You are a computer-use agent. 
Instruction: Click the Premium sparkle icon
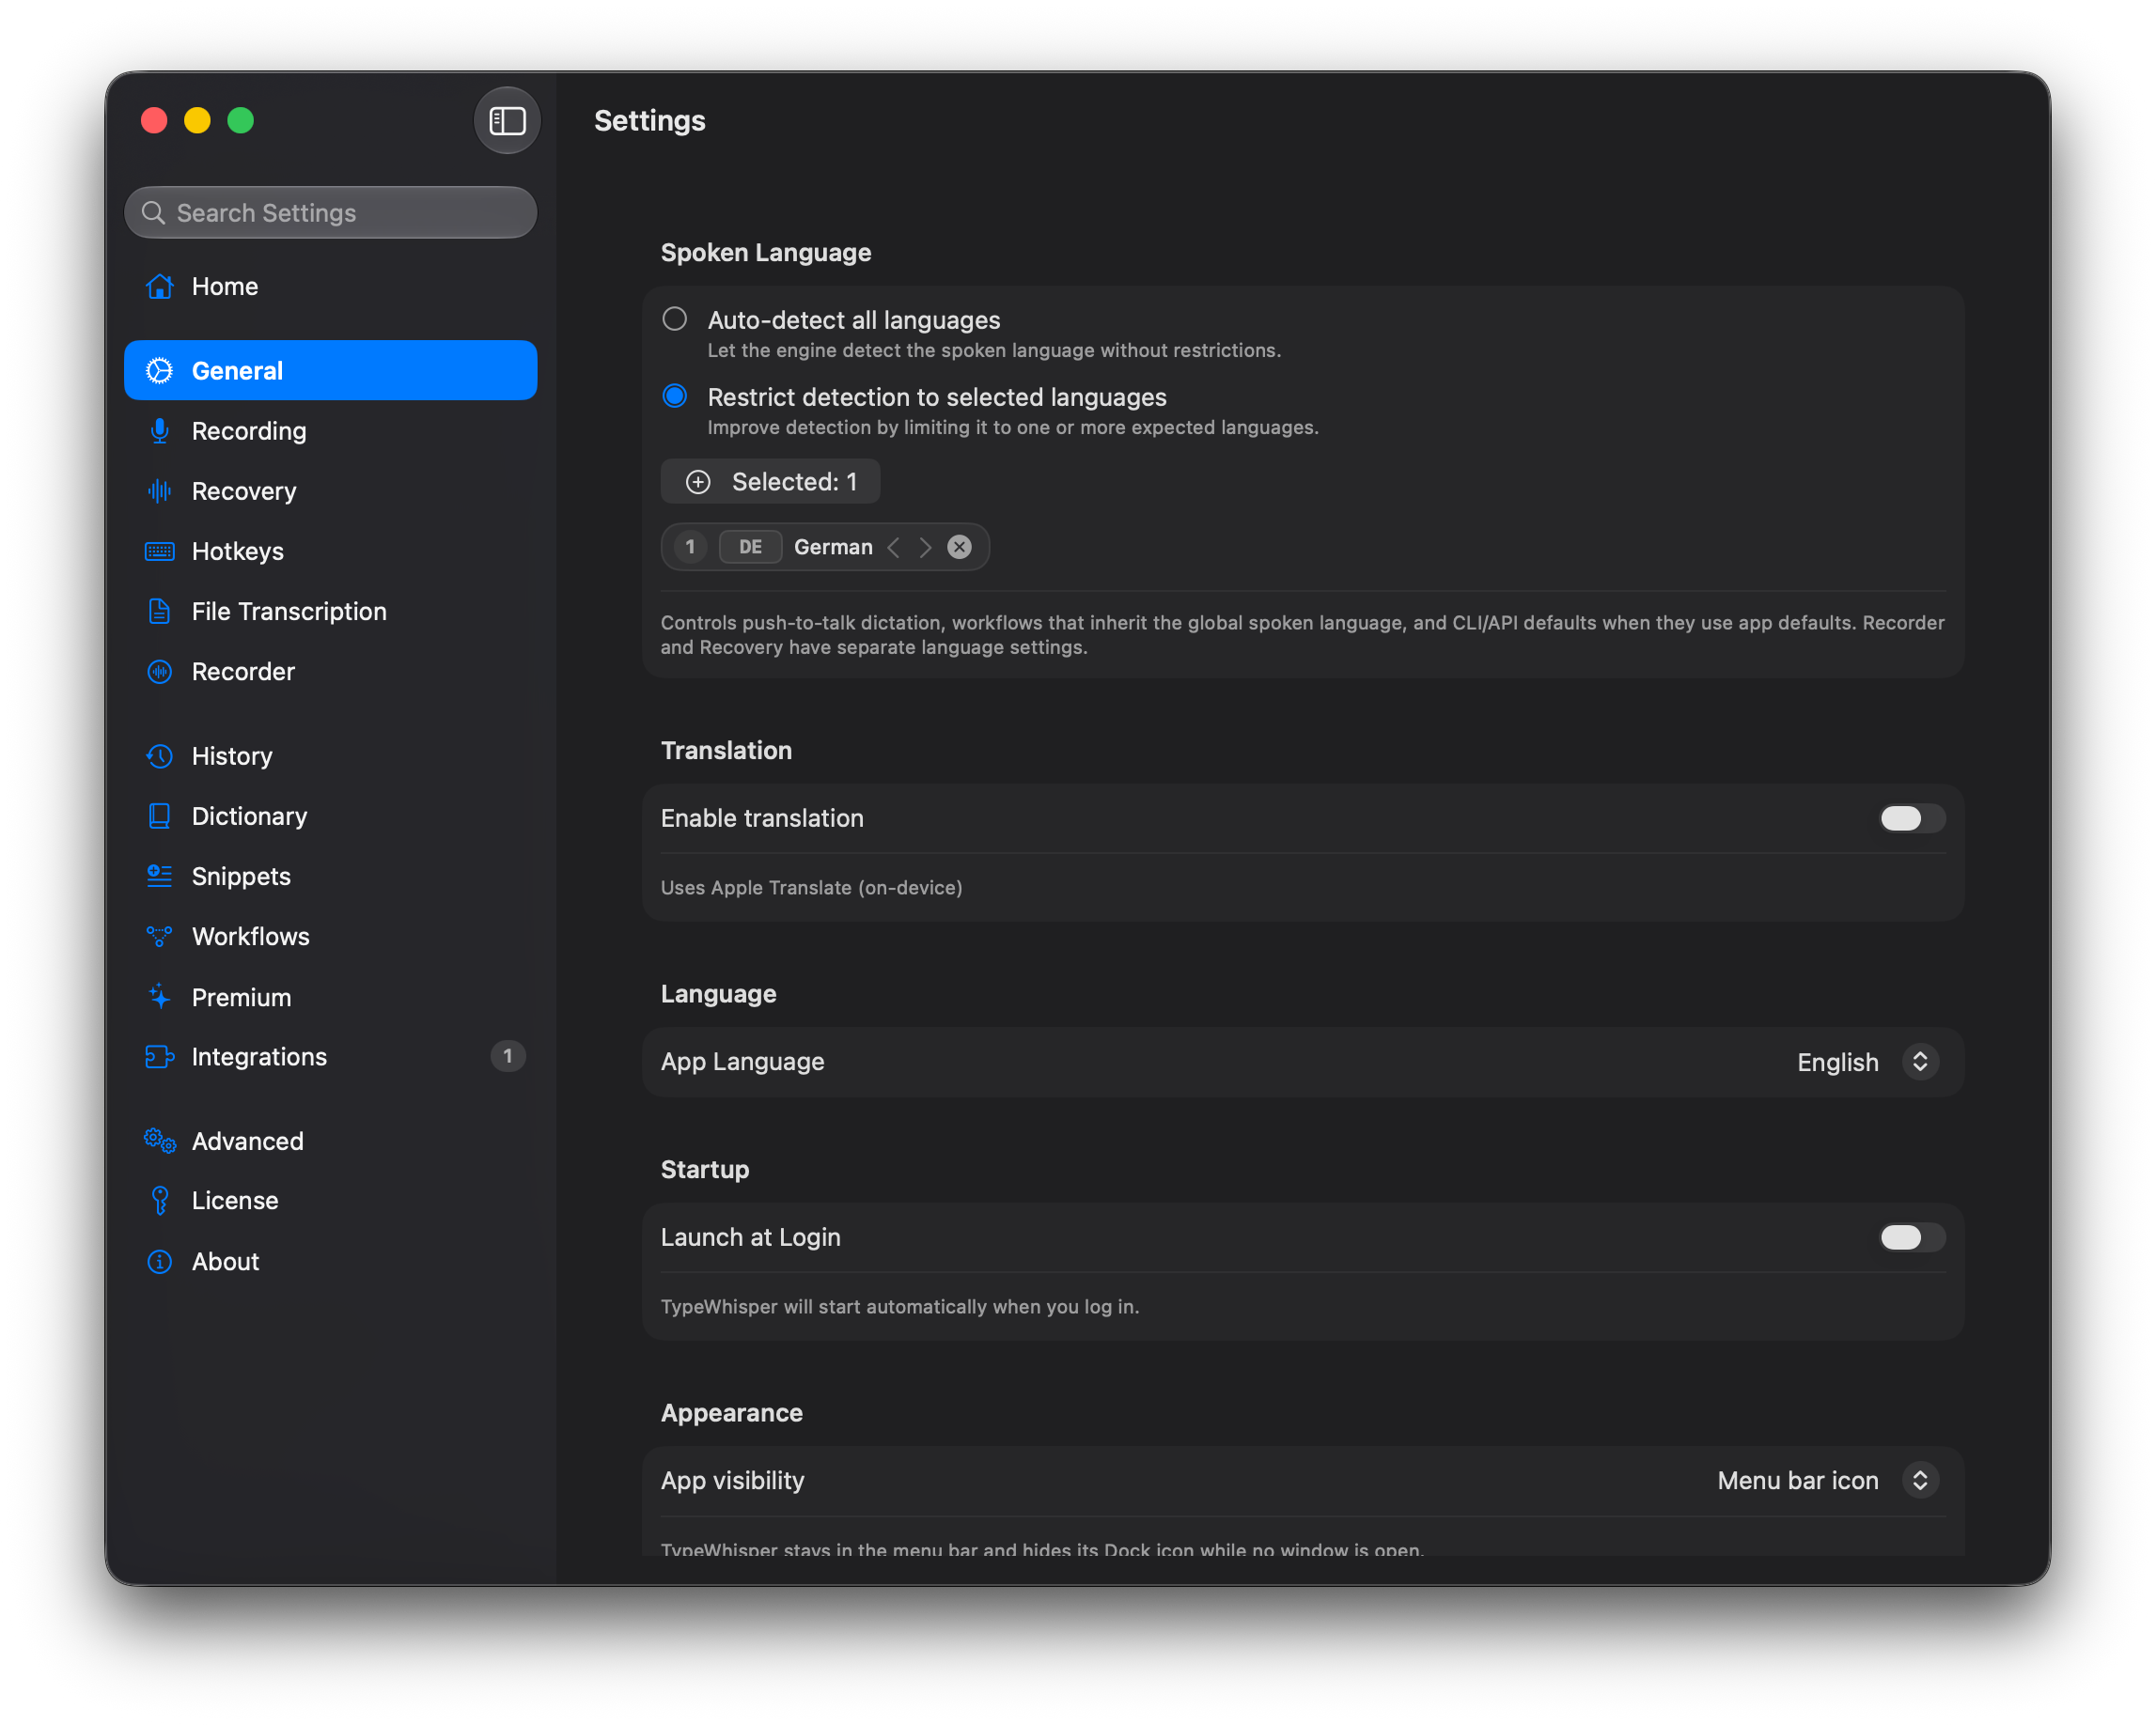160,997
